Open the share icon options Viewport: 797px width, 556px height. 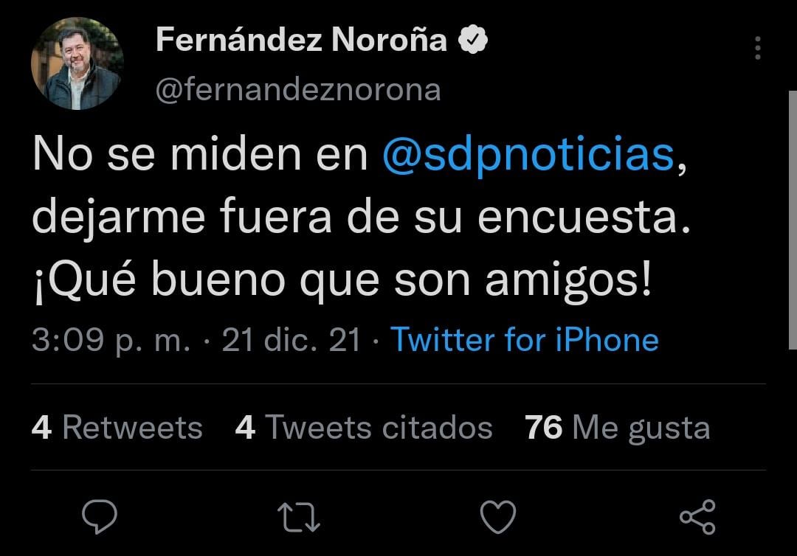coord(697,516)
